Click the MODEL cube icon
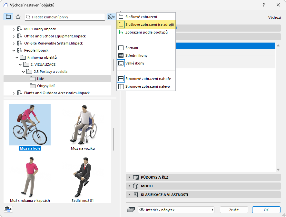The height and width of the screenshot is (217, 286). click(x=135, y=186)
